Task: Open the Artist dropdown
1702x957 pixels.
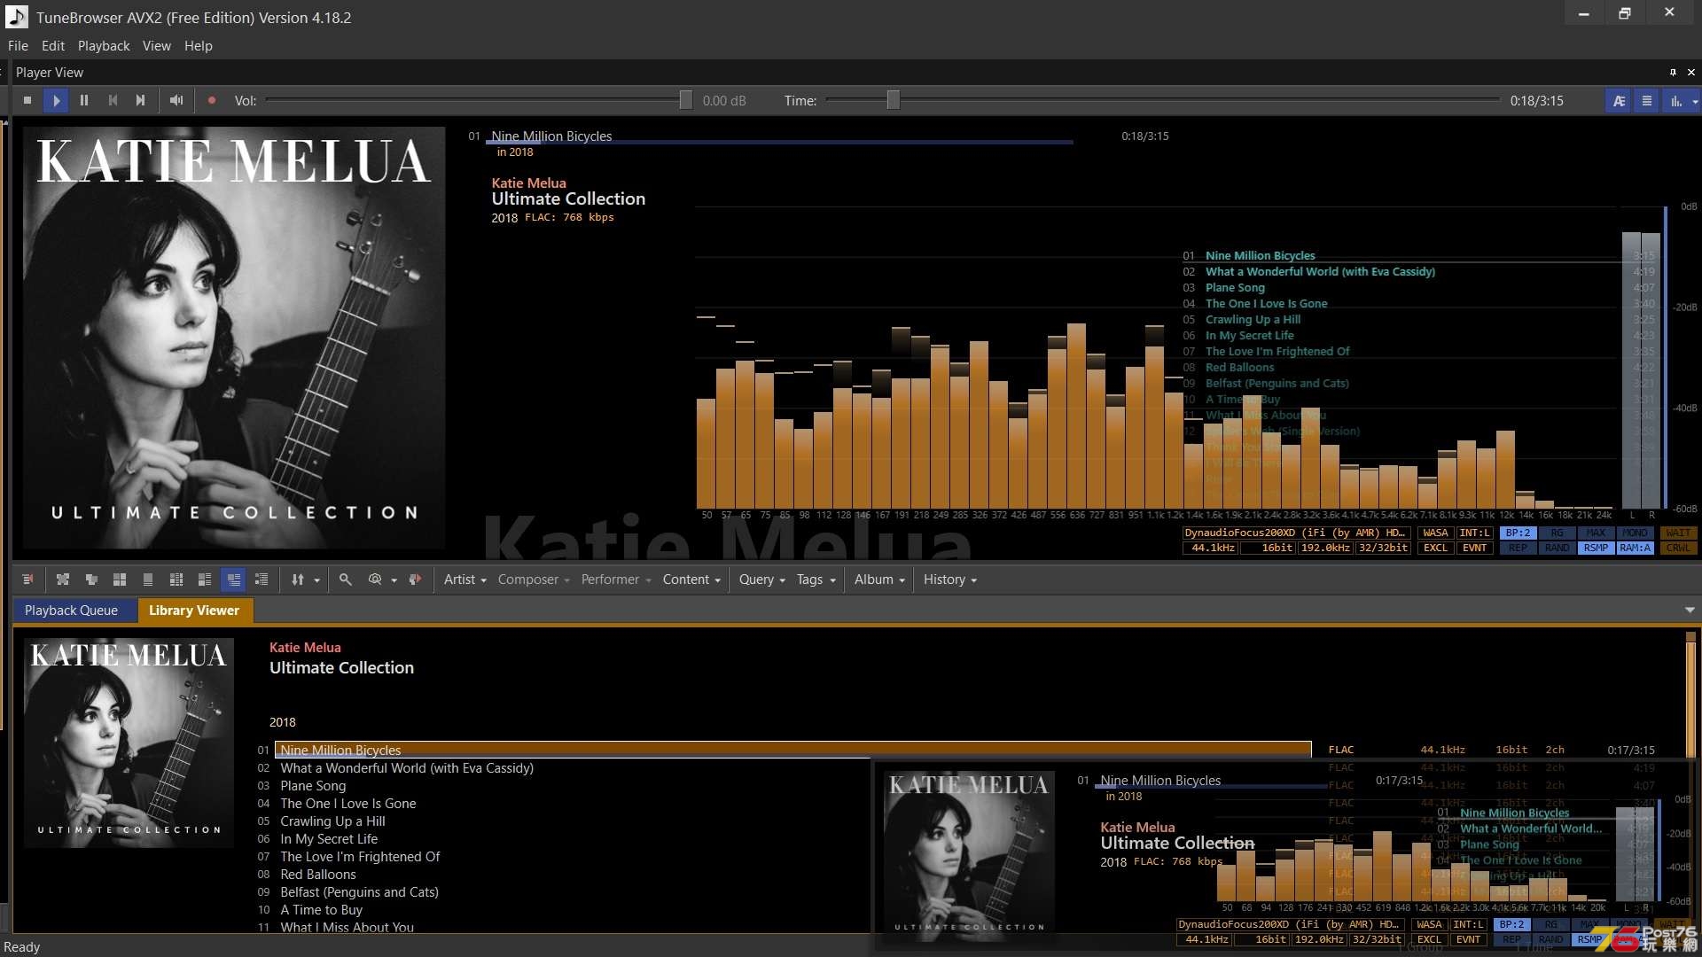Action: click(465, 580)
